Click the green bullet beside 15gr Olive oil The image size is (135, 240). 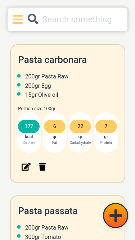[x=19, y=94]
